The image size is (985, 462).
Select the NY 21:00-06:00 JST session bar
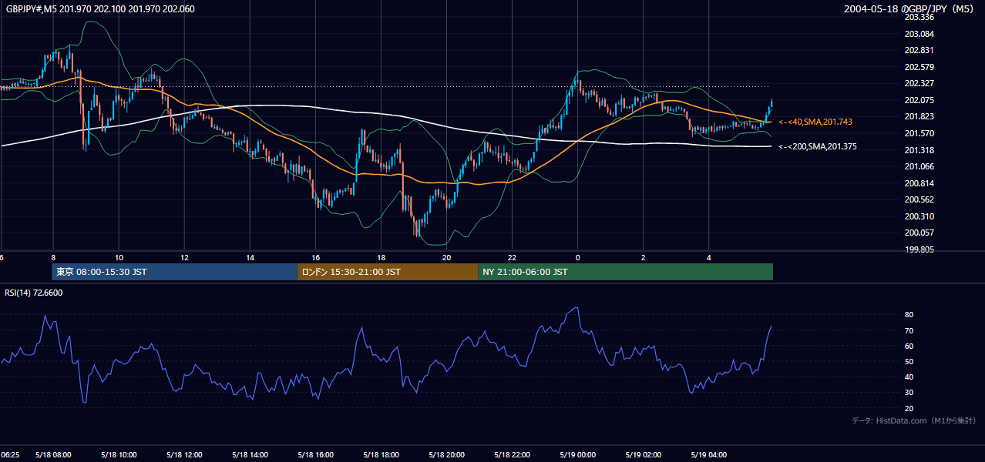pyautogui.click(x=625, y=272)
